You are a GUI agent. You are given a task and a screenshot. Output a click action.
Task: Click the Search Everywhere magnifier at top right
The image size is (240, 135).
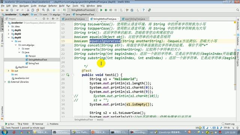click(x=237, y=10)
